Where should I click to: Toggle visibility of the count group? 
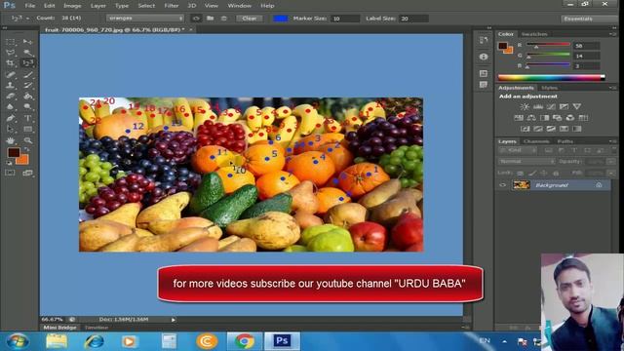[x=196, y=19]
